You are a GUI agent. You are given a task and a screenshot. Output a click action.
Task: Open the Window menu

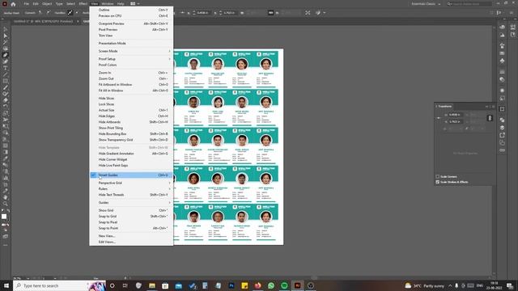click(108, 3)
